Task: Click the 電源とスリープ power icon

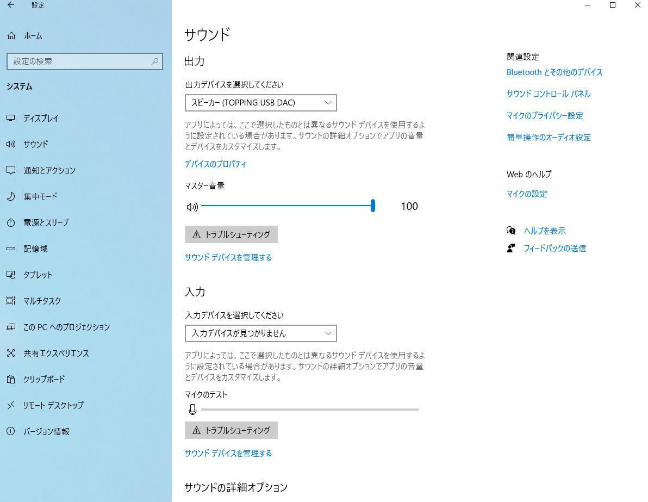Action: tap(12, 222)
